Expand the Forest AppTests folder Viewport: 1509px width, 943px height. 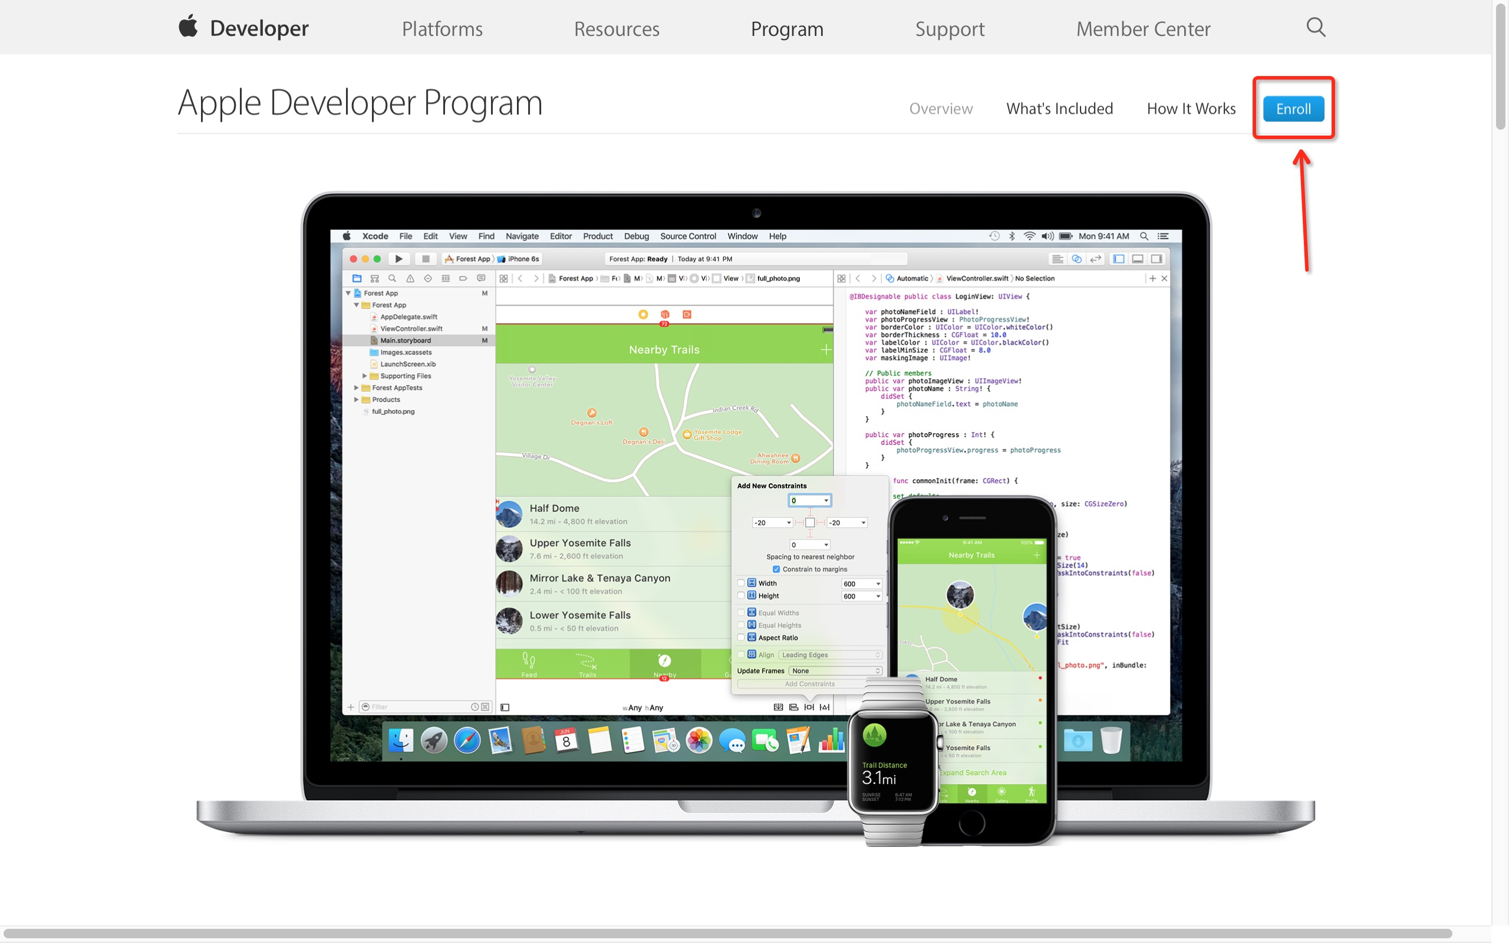pos(356,388)
